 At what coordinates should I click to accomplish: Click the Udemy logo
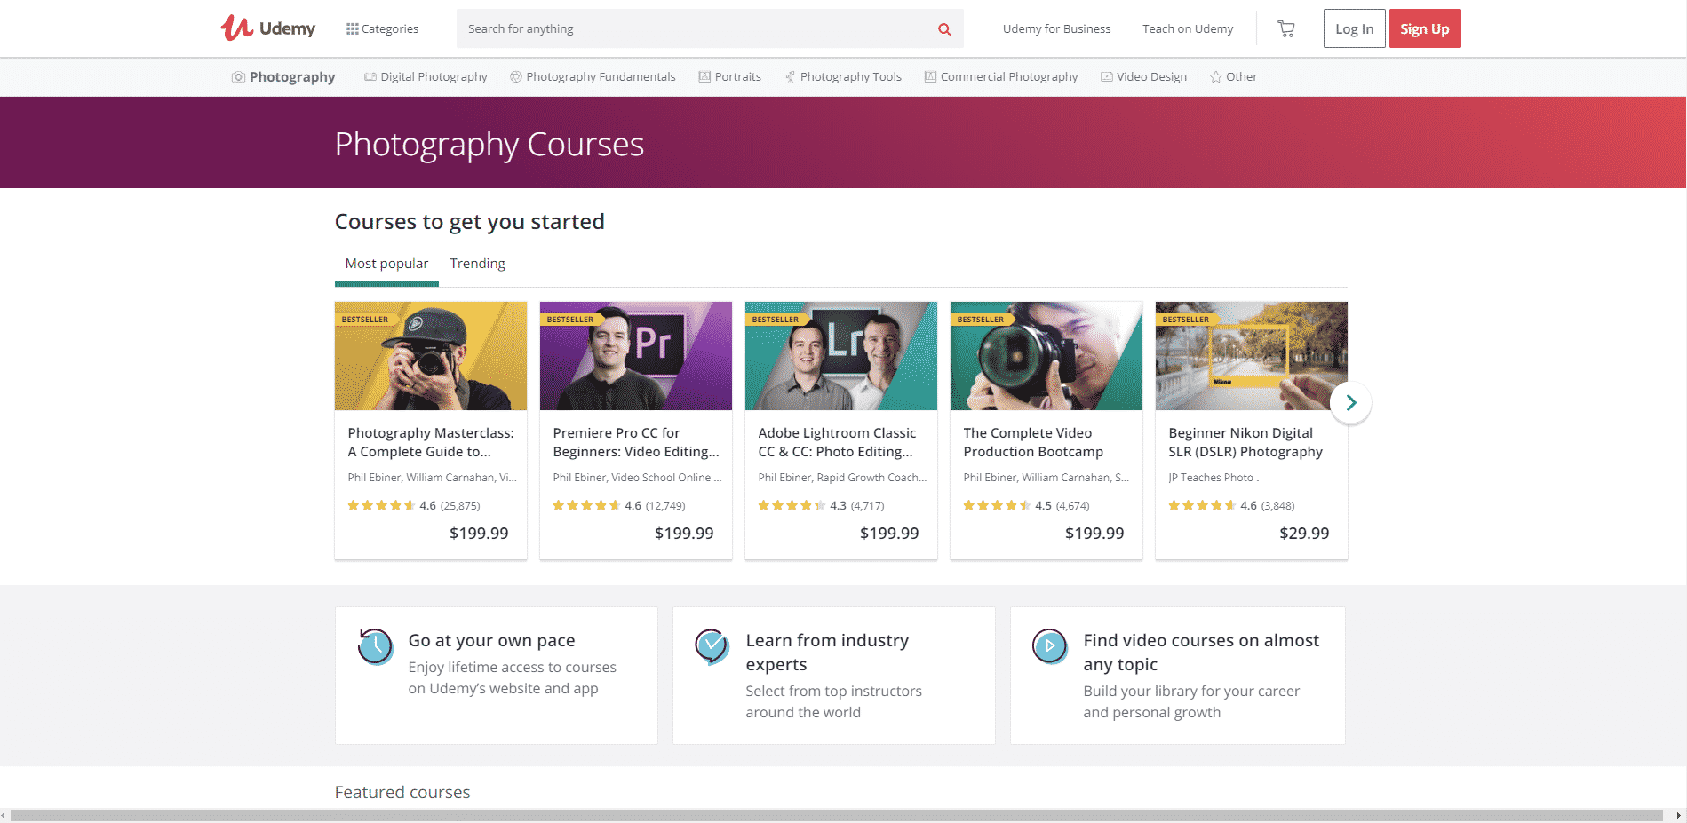click(x=267, y=28)
